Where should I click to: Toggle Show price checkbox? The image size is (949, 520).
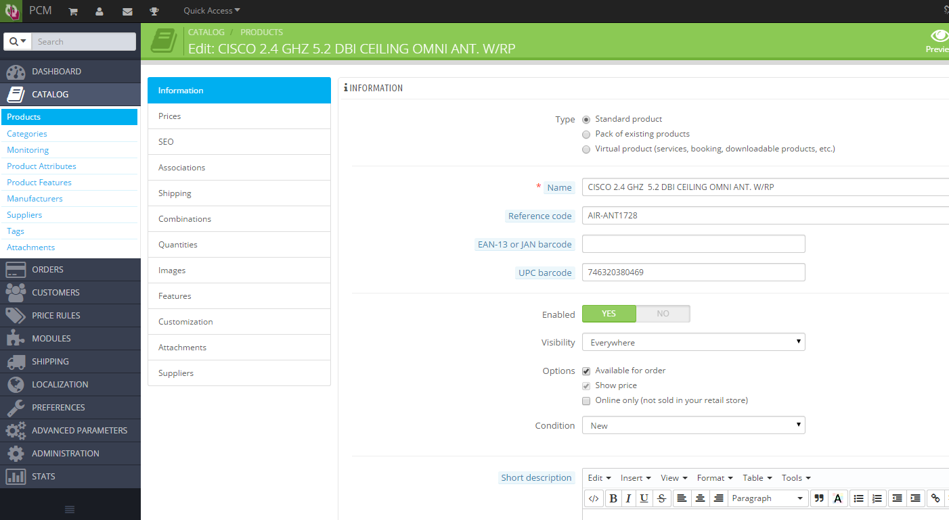click(586, 386)
